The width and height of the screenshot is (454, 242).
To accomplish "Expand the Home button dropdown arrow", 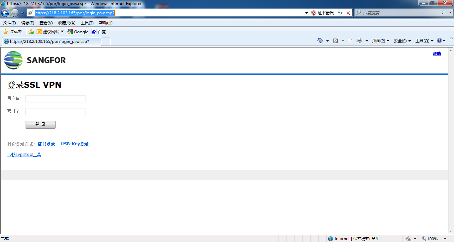I will point(327,41).
